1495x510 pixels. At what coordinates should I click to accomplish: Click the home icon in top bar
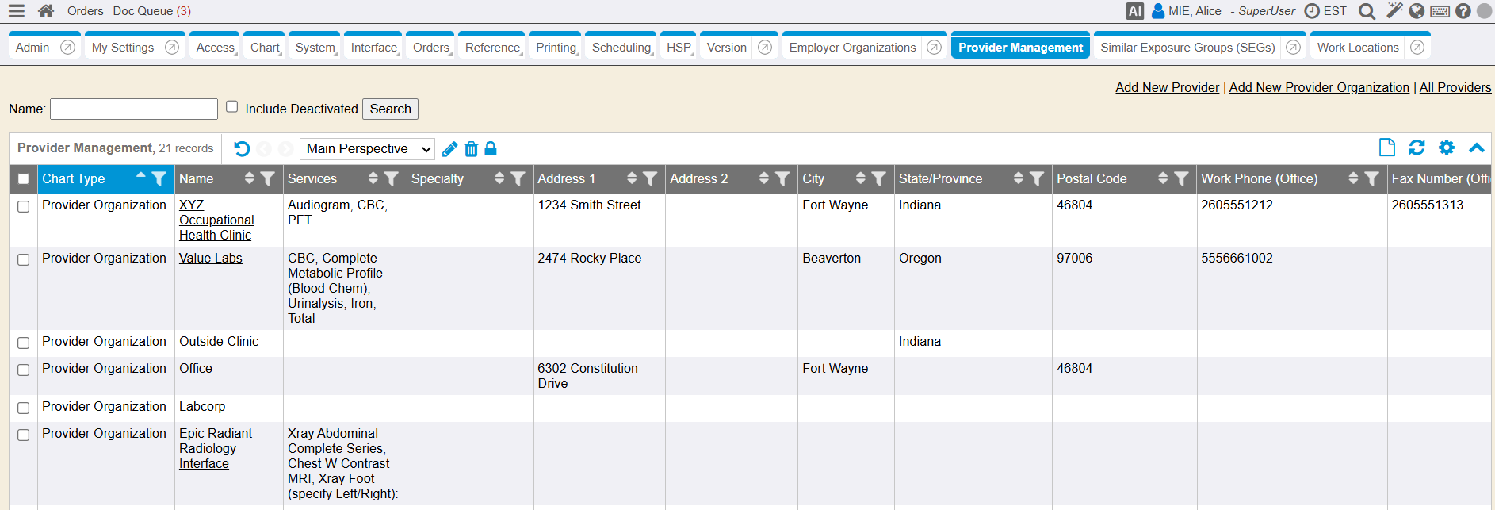click(46, 11)
